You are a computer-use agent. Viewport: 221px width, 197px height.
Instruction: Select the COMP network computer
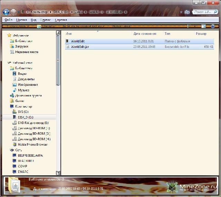tap(22, 166)
